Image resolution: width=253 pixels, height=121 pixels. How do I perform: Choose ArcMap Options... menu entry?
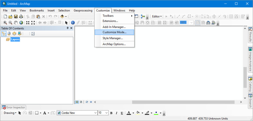pyautogui.click(x=114, y=44)
